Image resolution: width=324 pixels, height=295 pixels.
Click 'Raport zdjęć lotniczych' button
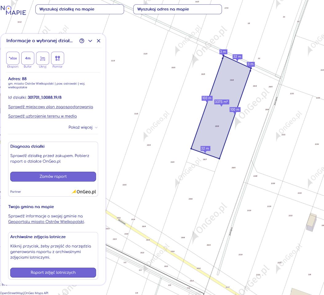click(53, 273)
